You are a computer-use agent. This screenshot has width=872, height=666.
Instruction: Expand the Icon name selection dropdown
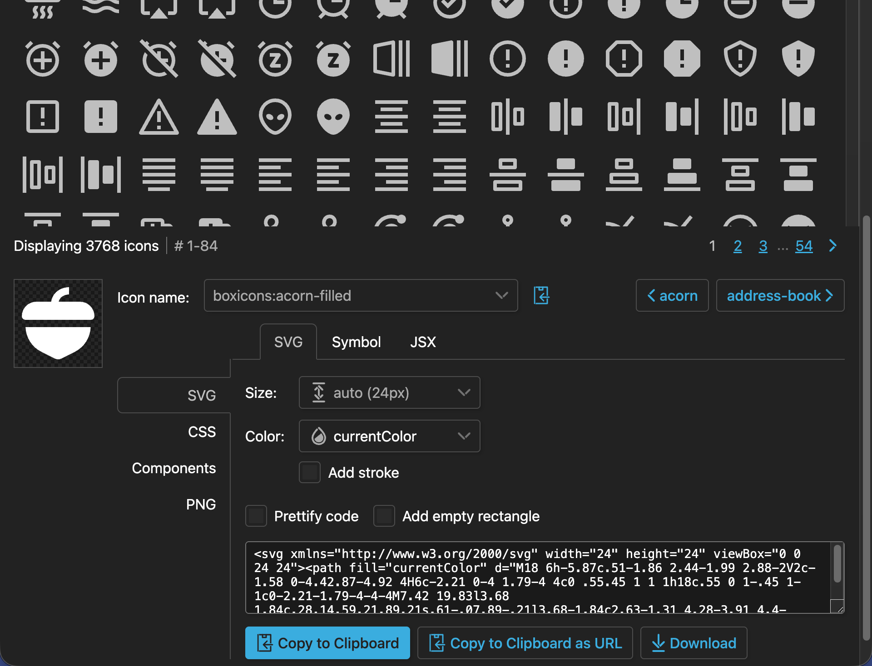click(501, 295)
